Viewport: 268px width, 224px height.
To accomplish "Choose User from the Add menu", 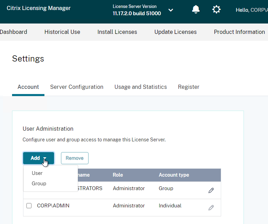I will [x=37, y=173].
